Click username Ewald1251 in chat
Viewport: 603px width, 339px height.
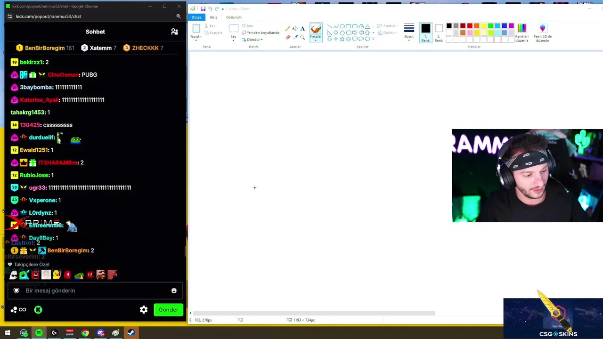click(x=34, y=150)
